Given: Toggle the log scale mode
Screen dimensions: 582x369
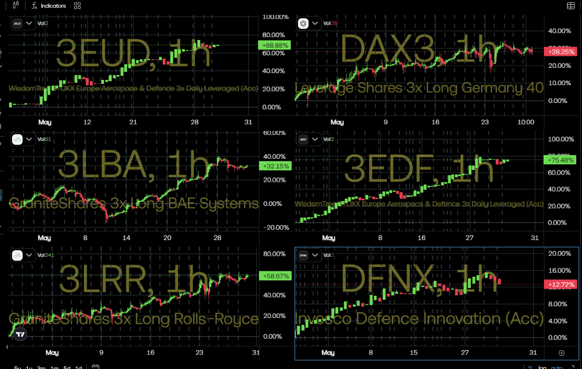Looking at the screenshot, I should (542, 367).
